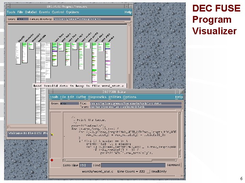245x183 pixels.
Task: Click the Visualizer horizontal scrollbar left arrow
Action: pos(9,127)
